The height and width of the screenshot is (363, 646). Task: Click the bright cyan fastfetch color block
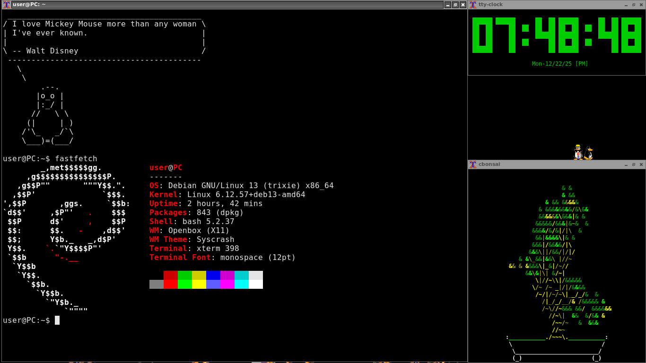[x=242, y=284]
